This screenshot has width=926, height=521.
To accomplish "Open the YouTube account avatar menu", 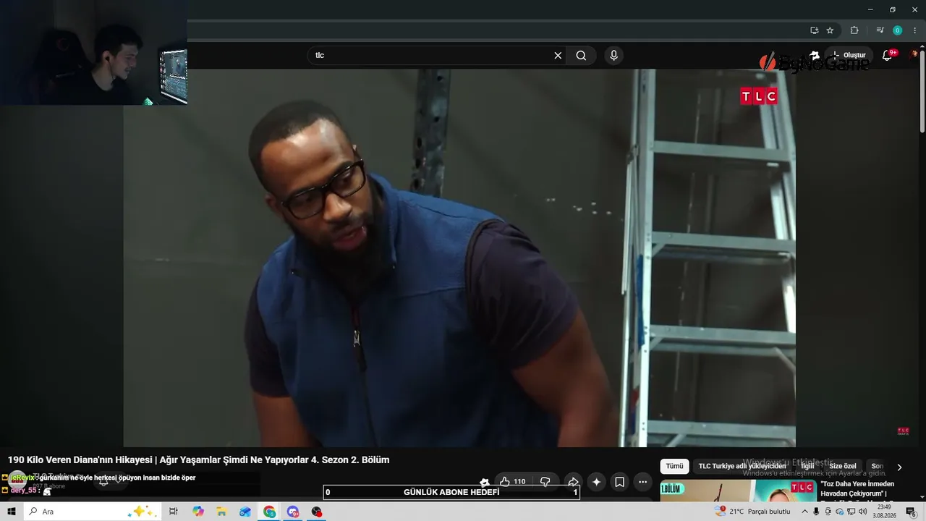I will 914,54.
